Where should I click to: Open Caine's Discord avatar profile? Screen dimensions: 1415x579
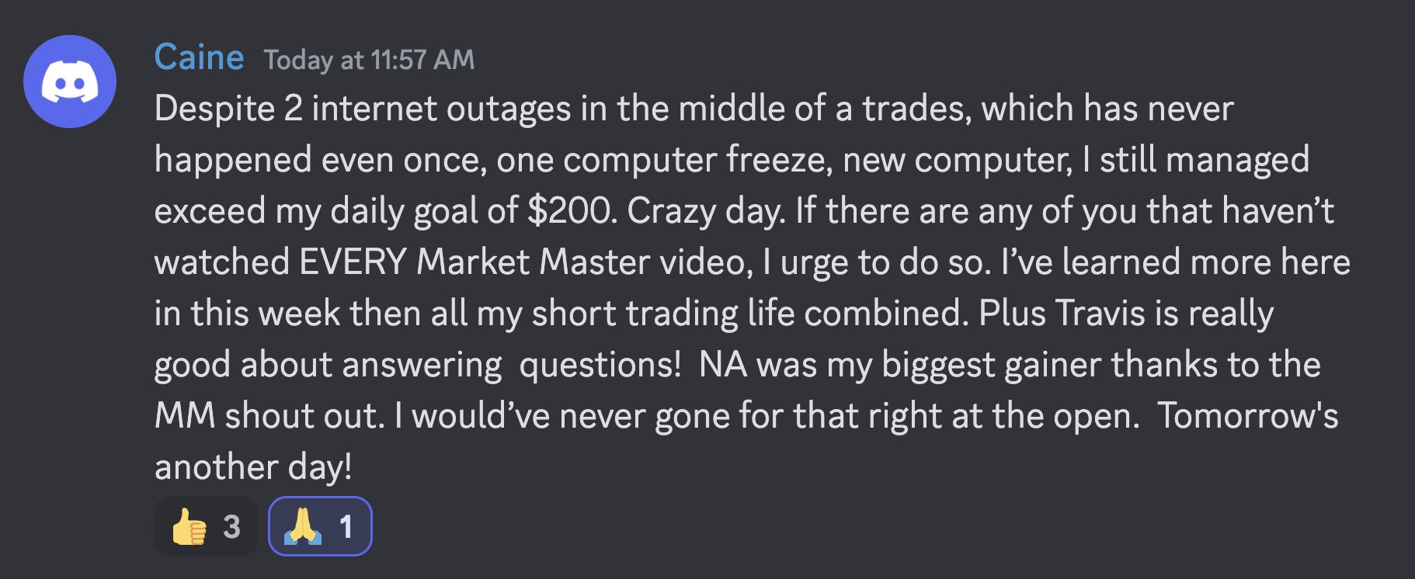point(70,81)
